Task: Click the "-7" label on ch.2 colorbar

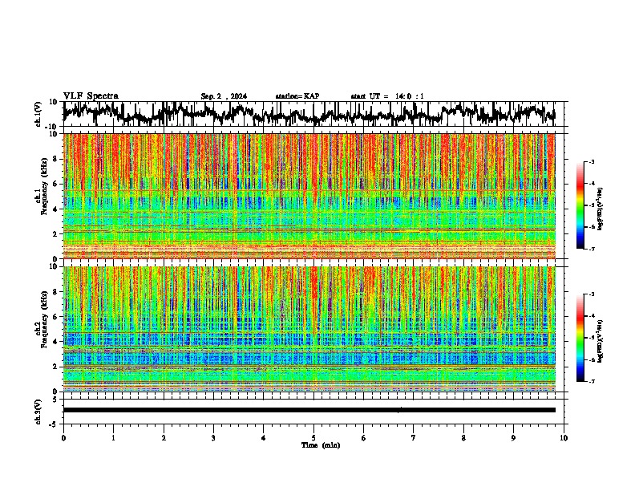Action: tap(591, 381)
